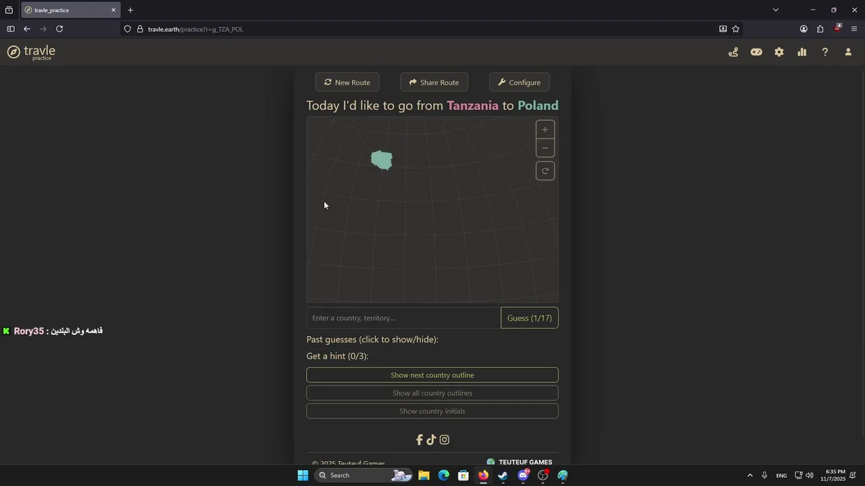Reload the current page
This screenshot has width=865, height=486.
coord(59,29)
